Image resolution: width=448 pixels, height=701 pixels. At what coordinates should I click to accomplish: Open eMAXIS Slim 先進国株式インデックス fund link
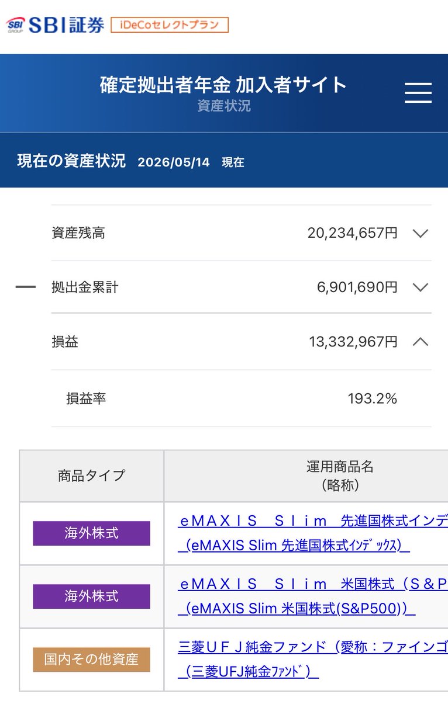coord(313,533)
